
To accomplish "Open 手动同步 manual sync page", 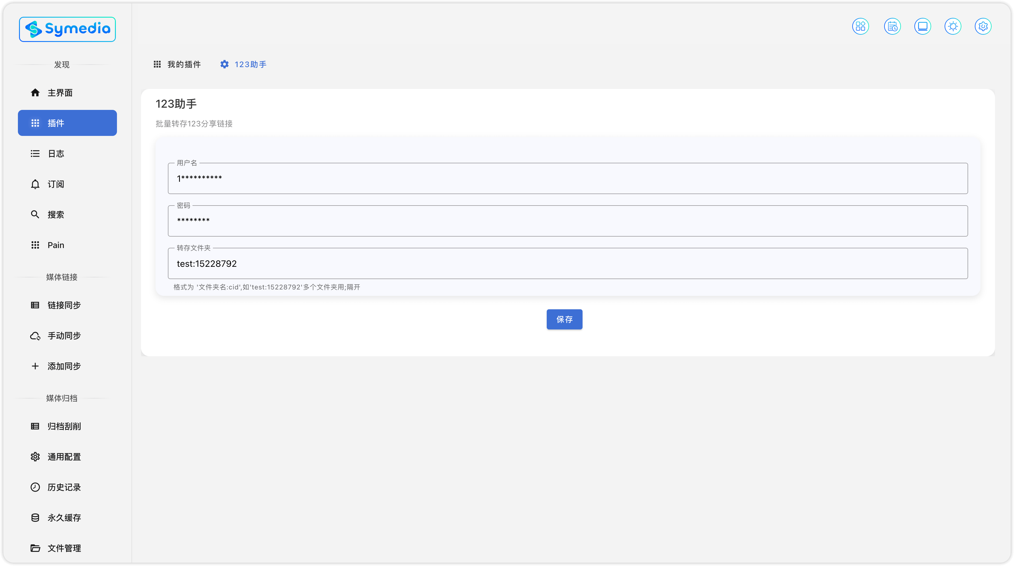I will (64, 336).
